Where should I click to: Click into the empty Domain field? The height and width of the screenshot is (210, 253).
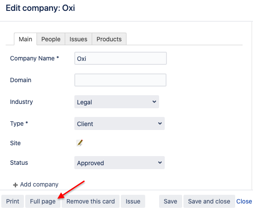click(x=120, y=80)
